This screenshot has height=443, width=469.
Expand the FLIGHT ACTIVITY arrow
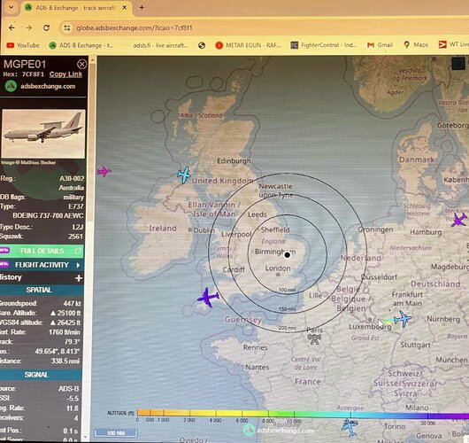(x=78, y=265)
